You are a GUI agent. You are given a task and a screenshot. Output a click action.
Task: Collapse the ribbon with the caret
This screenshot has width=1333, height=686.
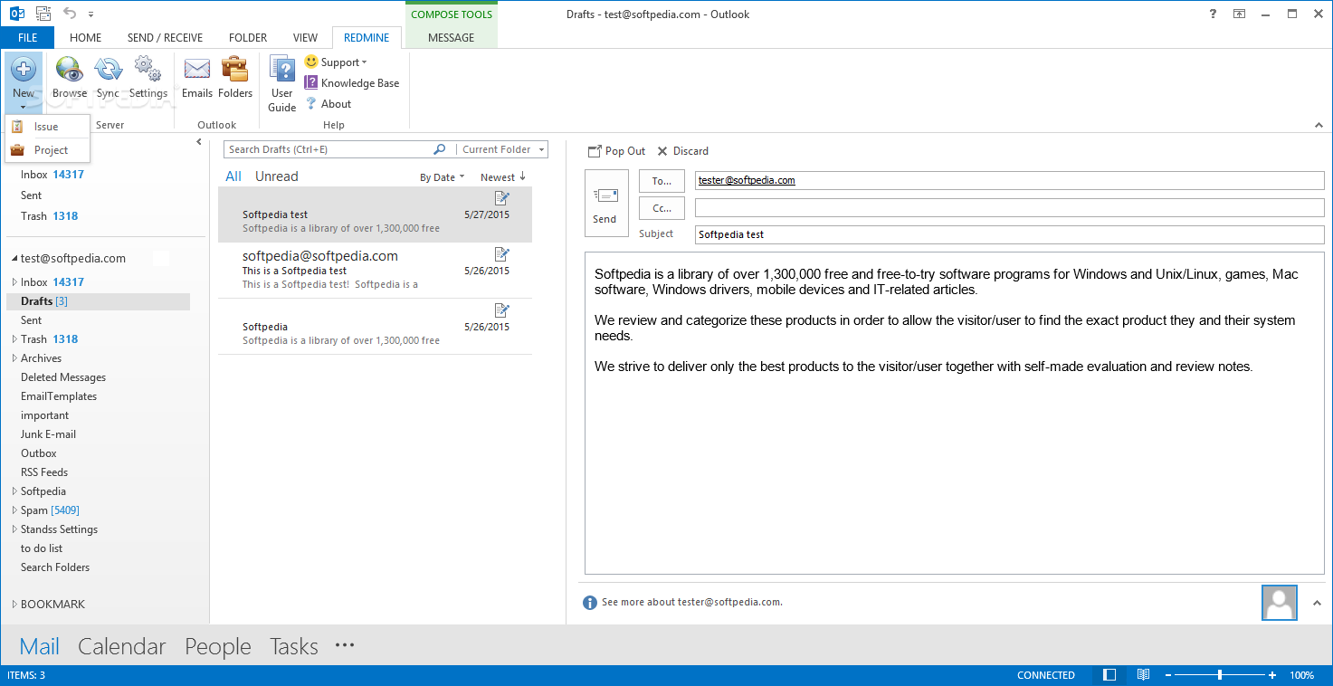(x=1318, y=125)
